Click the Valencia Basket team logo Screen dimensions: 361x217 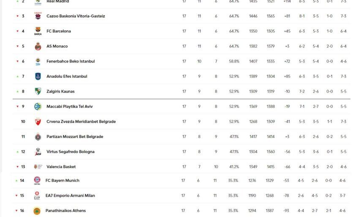(x=38, y=167)
